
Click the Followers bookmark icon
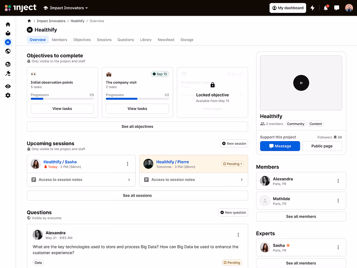(335, 137)
